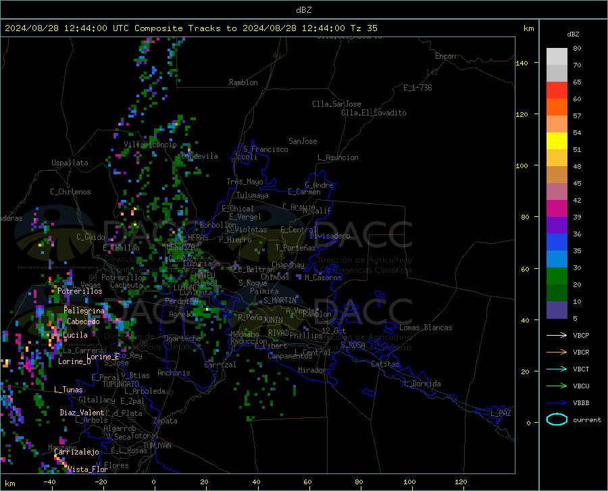The image size is (608, 491).
Task: Click the Ugarteche label
Action: (182, 338)
